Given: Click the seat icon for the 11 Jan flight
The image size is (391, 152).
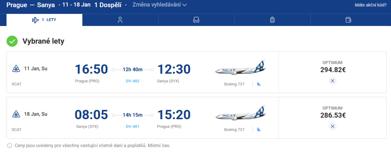Looking at the screenshot, I should (259, 84).
